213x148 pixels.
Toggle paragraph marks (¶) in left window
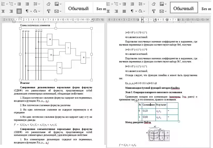(27, 11)
